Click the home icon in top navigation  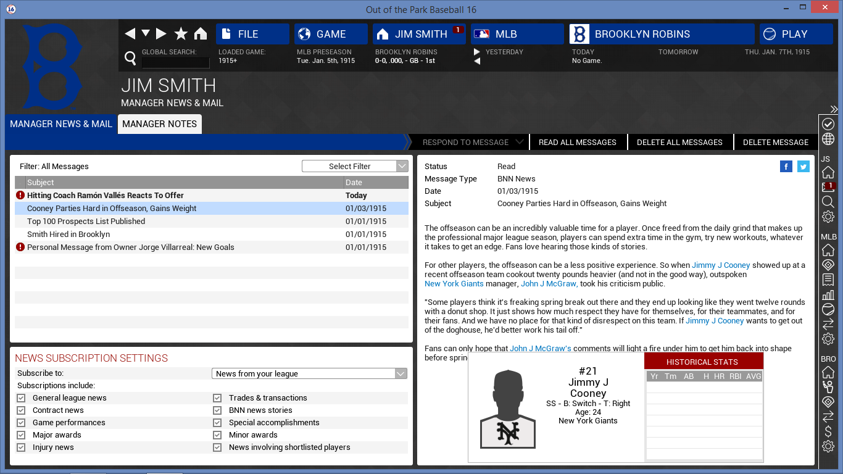[201, 34]
